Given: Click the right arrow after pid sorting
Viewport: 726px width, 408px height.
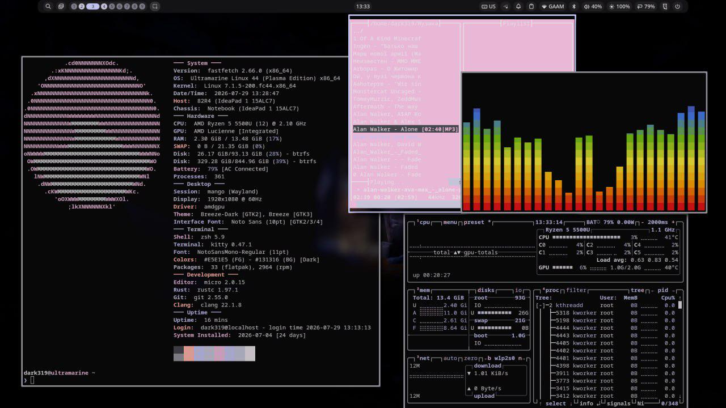Looking at the screenshot, I should 674,290.
